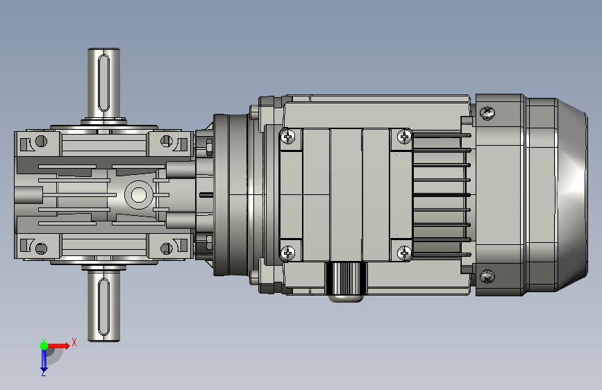
Task: Click the green Y axis dot of triad
Action: click(44, 346)
